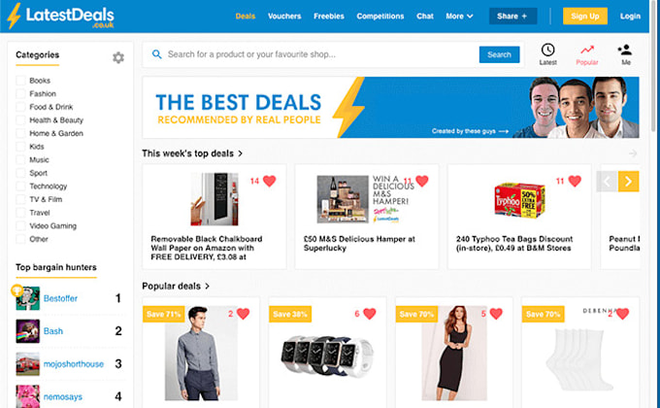This screenshot has width=660, height=408.
Task: Focus the product search input field
Action: tap(320, 54)
